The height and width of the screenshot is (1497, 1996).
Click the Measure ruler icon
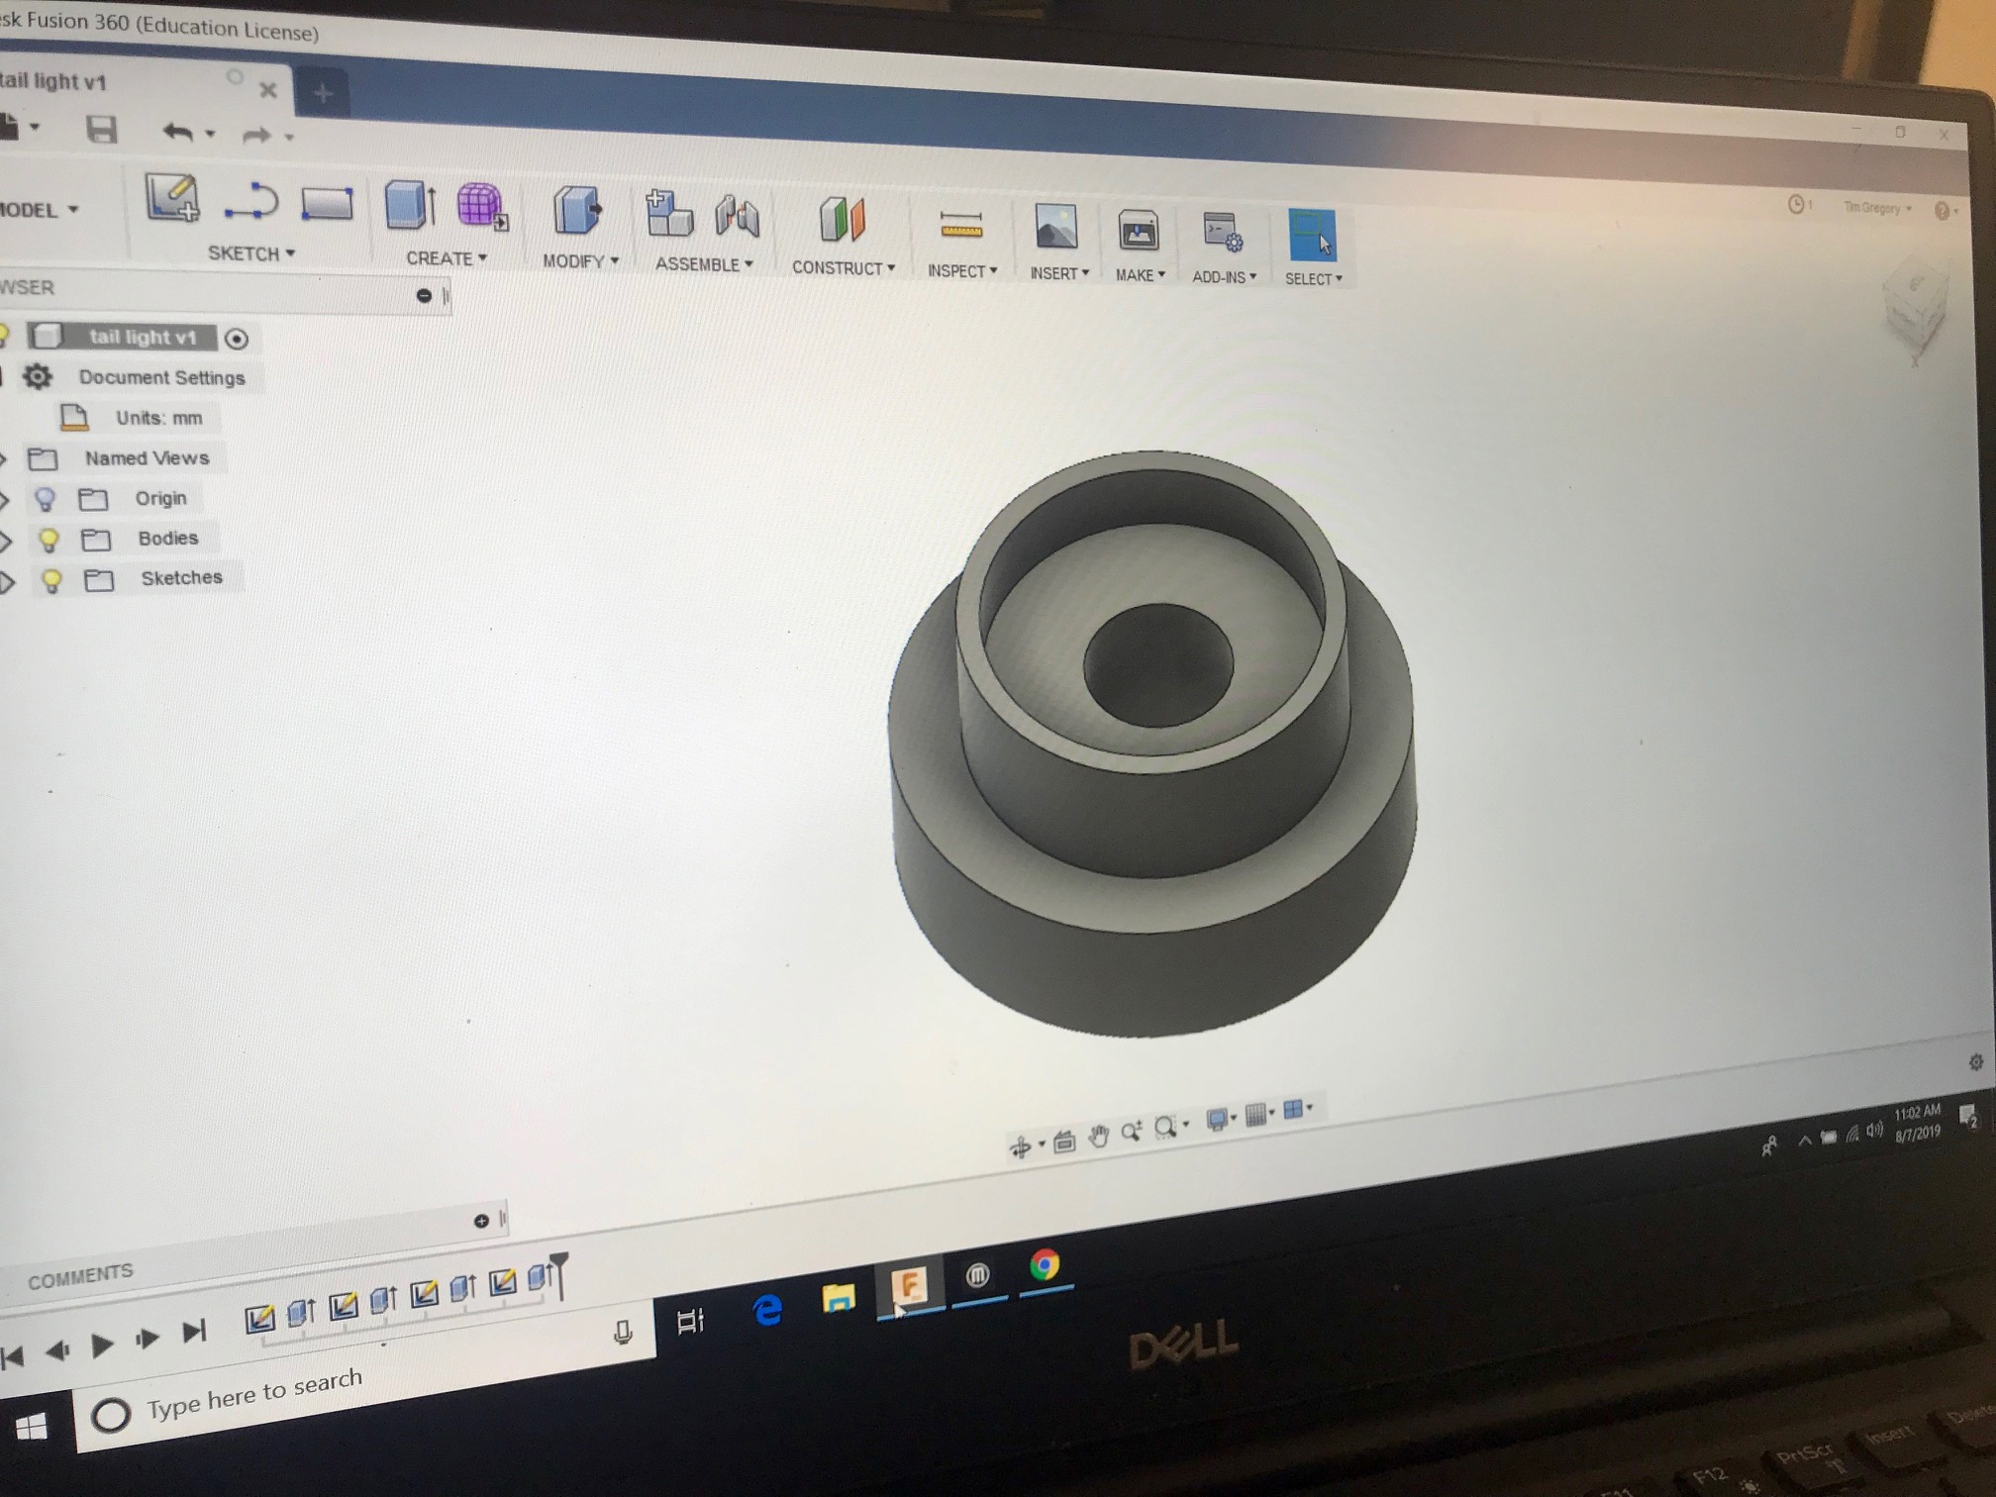[x=960, y=226]
